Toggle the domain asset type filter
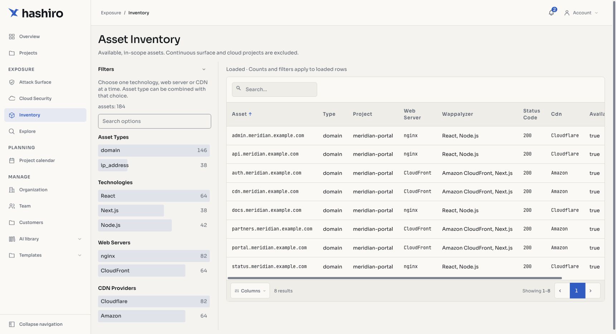Screen dimensions: 616x334 pyautogui.click(x=154, y=151)
